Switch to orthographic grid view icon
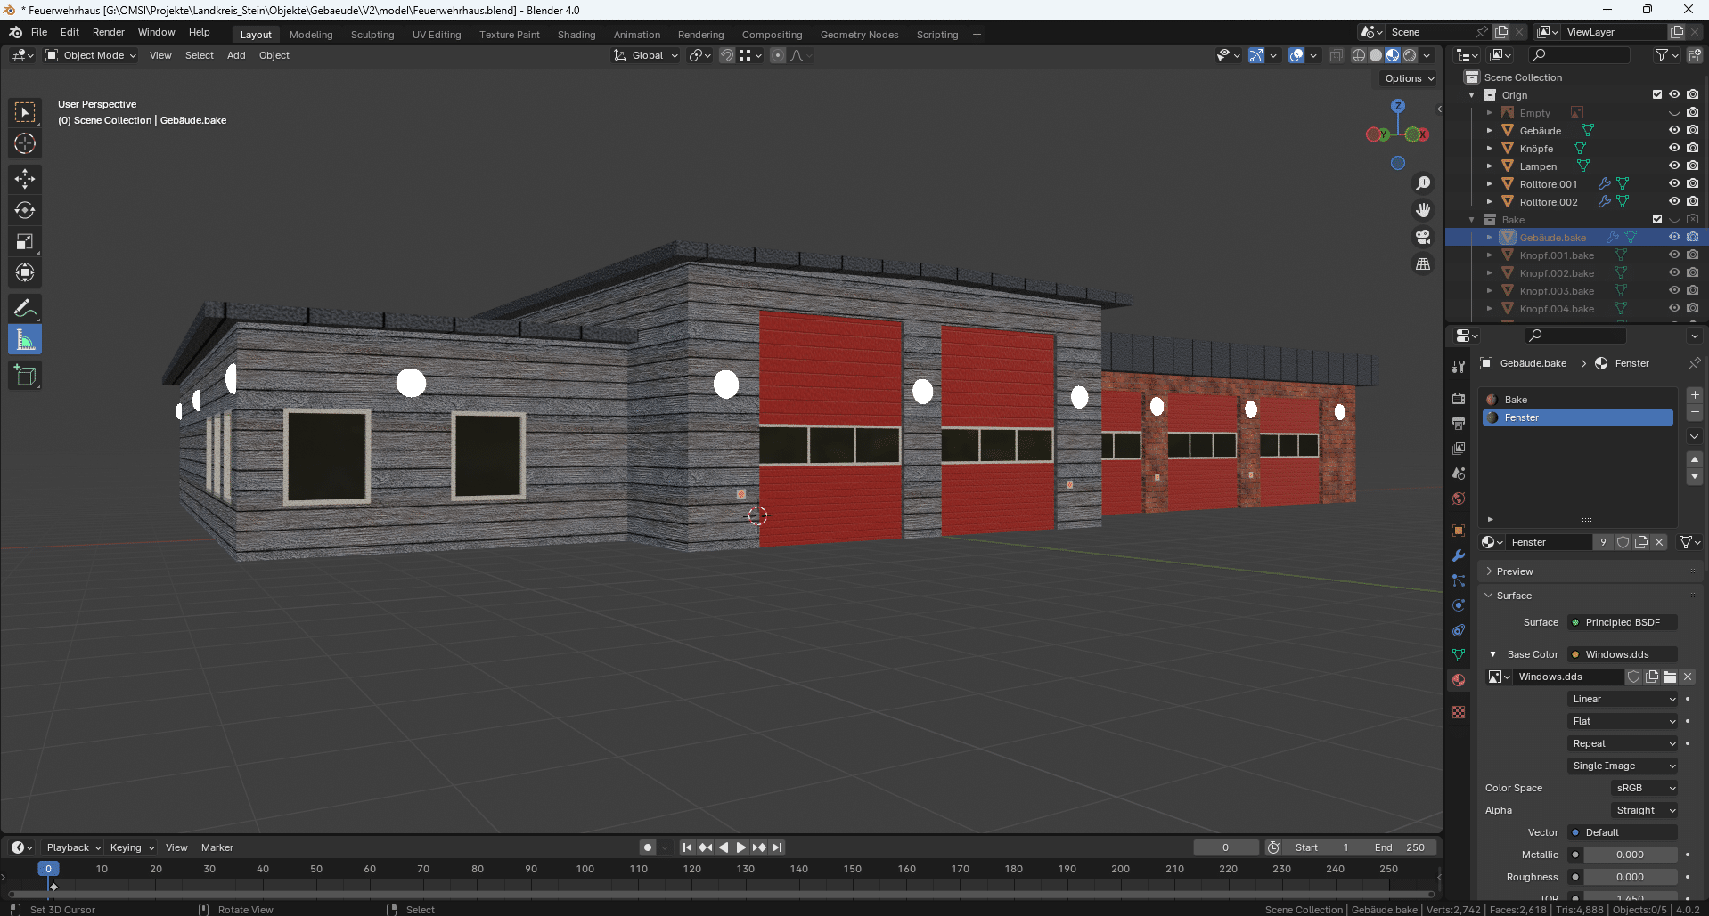This screenshot has height=916, width=1709. [x=1423, y=264]
